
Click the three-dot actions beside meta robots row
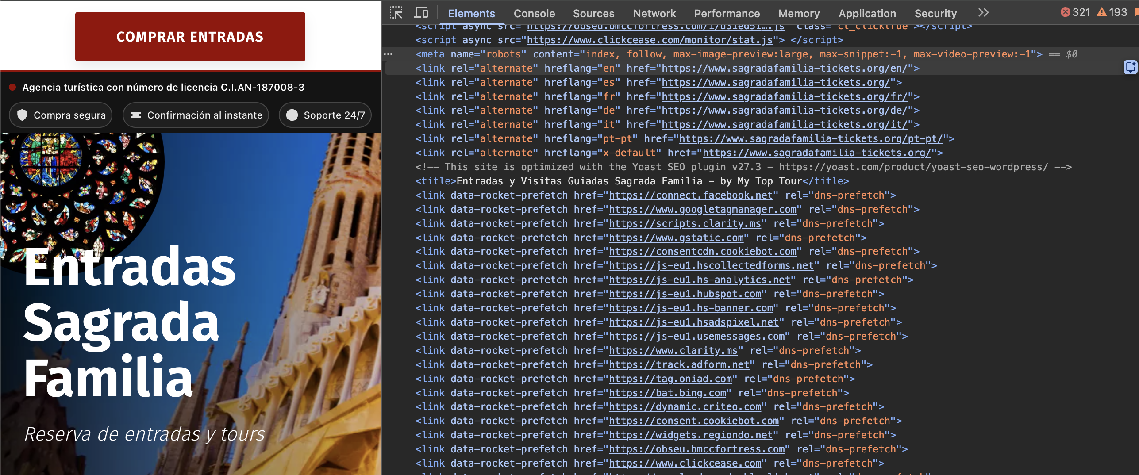click(388, 54)
